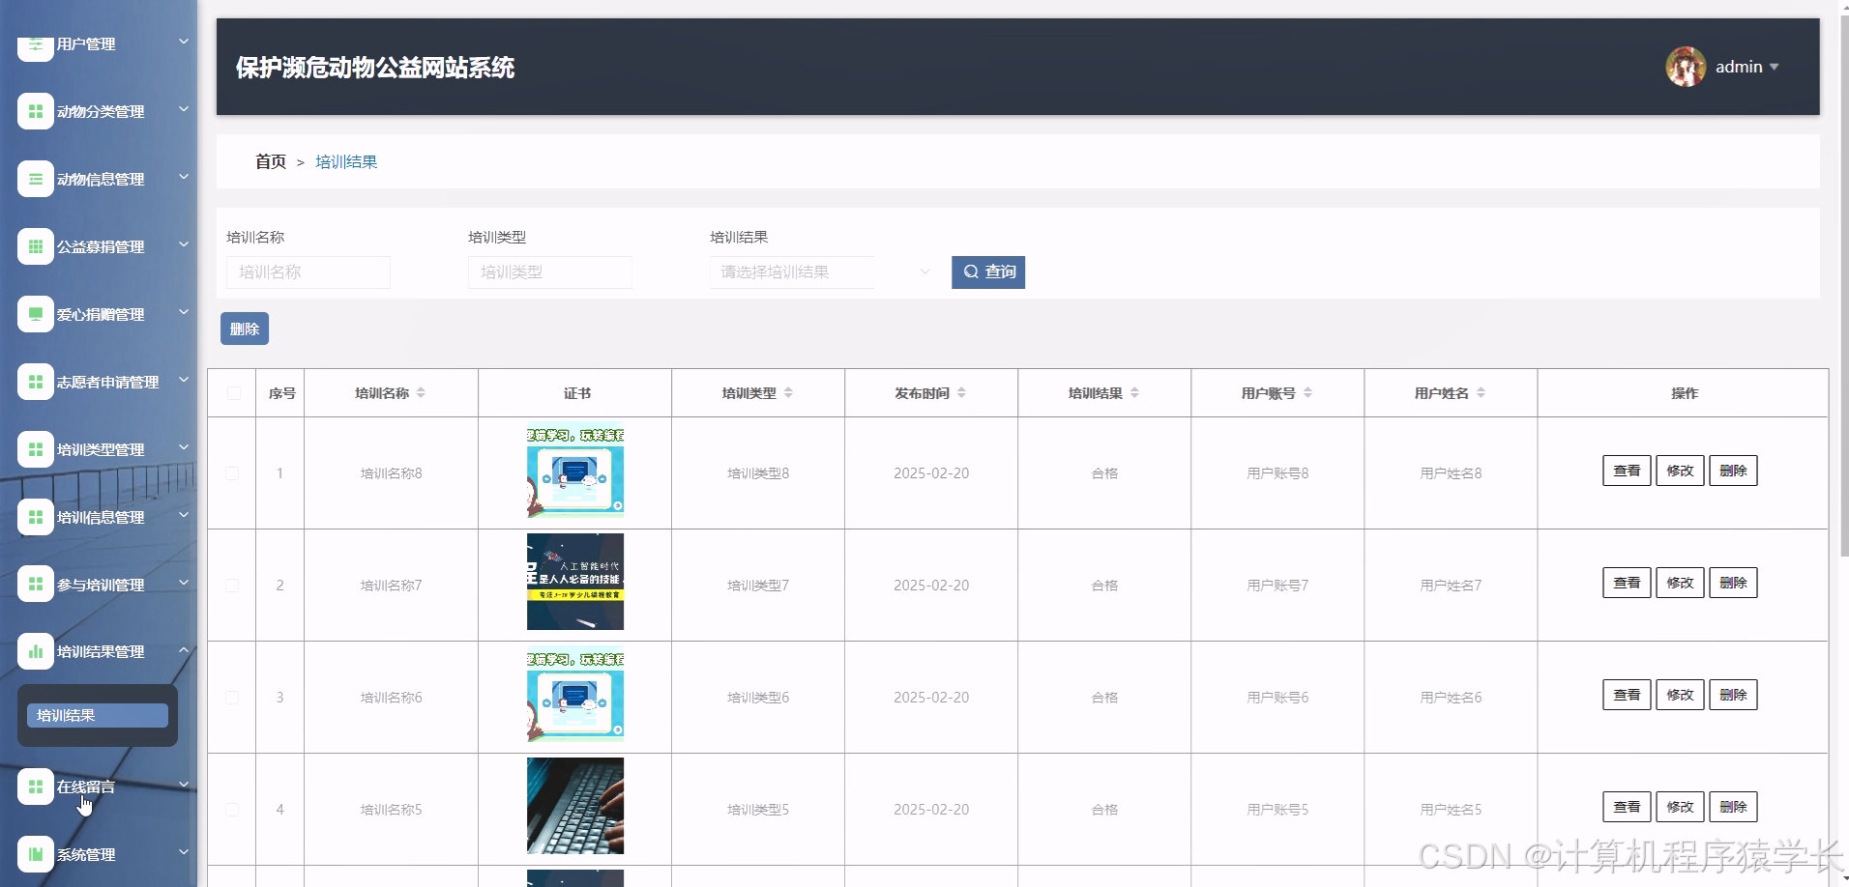Screen dimensions: 1849x887
Task: Open certificate thumbnail for 培训名称6
Action: coord(575,694)
